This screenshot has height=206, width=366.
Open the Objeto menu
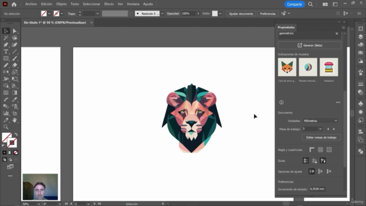pos(61,4)
